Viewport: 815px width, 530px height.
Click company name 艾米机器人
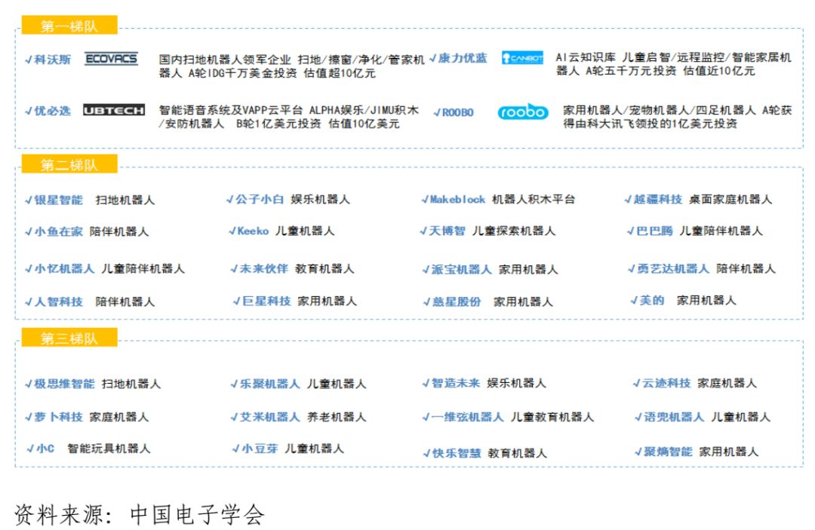269,417
